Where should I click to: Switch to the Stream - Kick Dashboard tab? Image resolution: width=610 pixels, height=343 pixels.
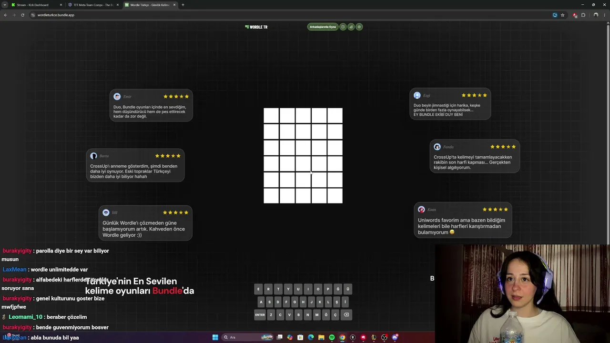coord(37,5)
